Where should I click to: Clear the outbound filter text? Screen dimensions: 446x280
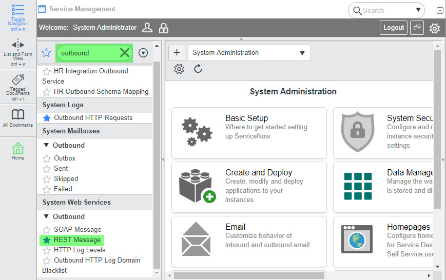tap(124, 53)
